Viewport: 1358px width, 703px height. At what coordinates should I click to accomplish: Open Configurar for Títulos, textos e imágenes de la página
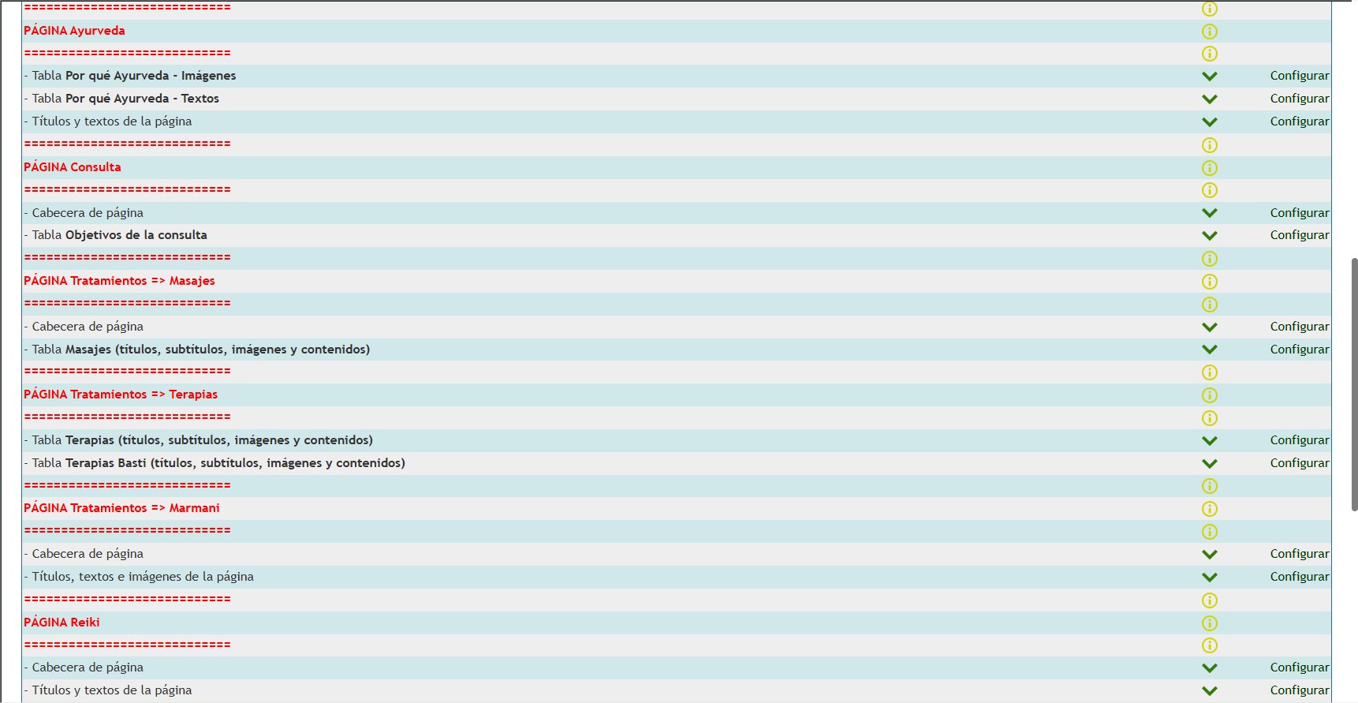click(x=1300, y=577)
